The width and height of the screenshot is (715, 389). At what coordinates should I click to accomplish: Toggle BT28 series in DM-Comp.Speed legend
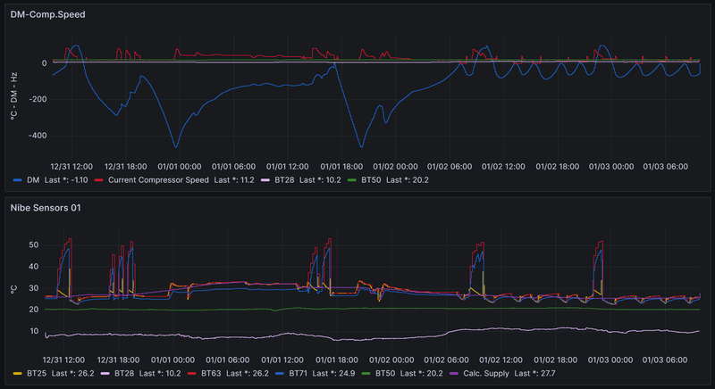(284, 180)
